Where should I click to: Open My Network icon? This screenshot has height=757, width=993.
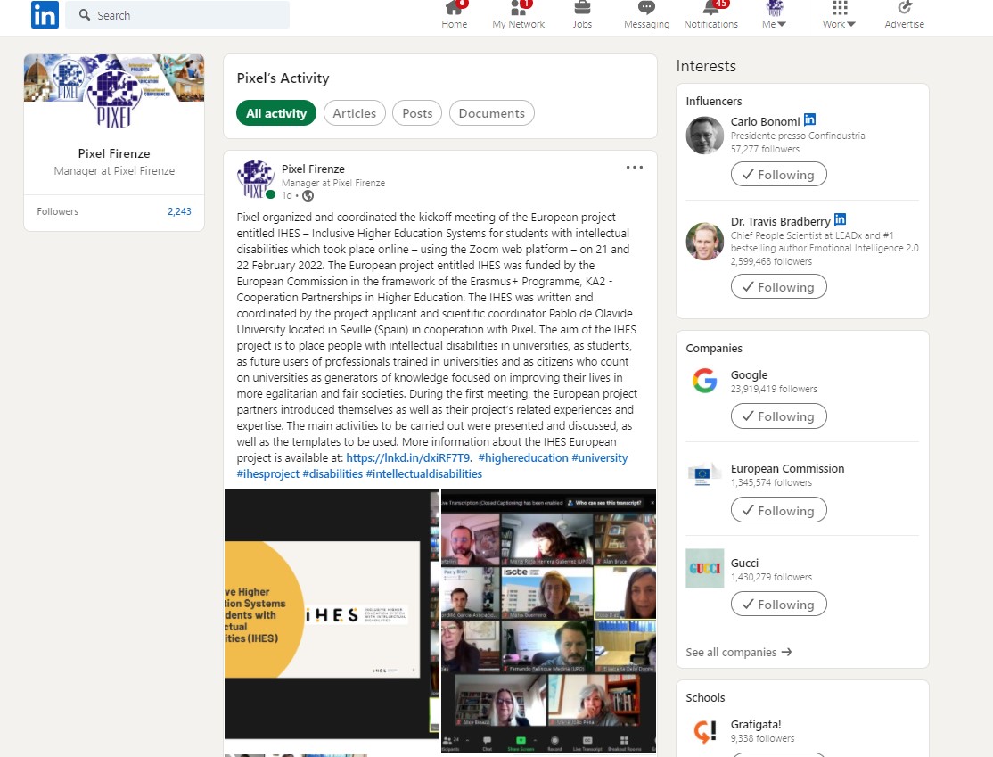pos(519,8)
